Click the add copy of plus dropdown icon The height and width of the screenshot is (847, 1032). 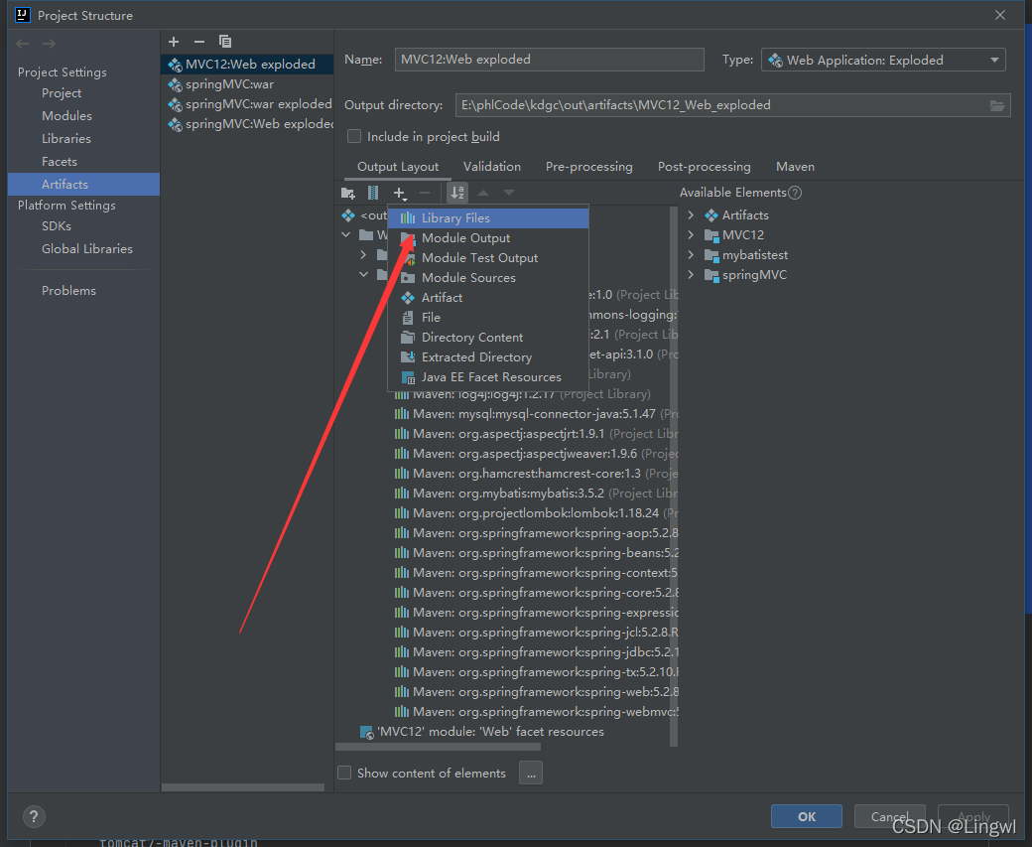pyautogui.click(x=400, y=193)
